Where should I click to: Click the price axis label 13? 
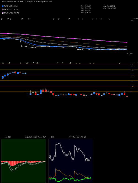pyautogui.click(x=132, y=70)
